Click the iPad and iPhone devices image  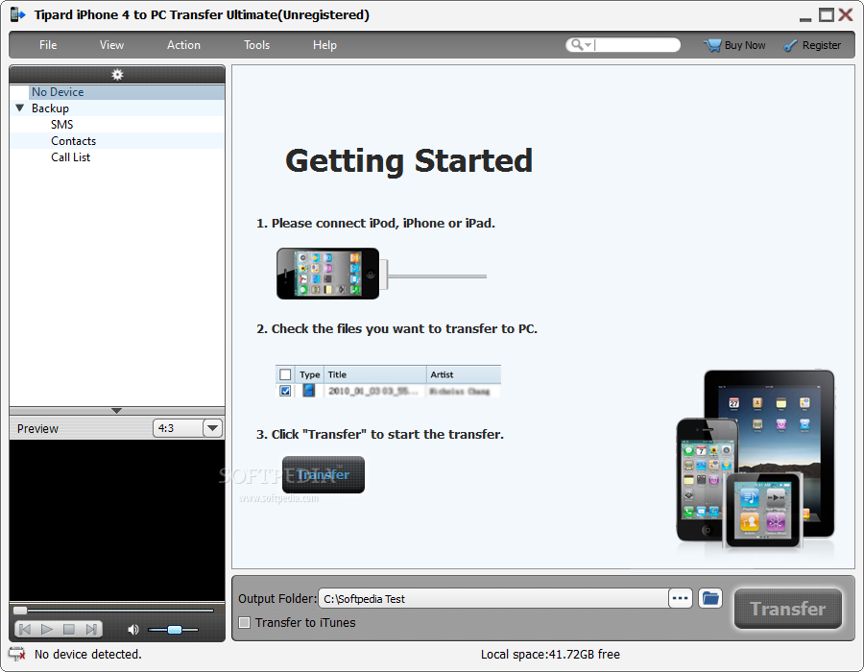click(x=755, y=460)
